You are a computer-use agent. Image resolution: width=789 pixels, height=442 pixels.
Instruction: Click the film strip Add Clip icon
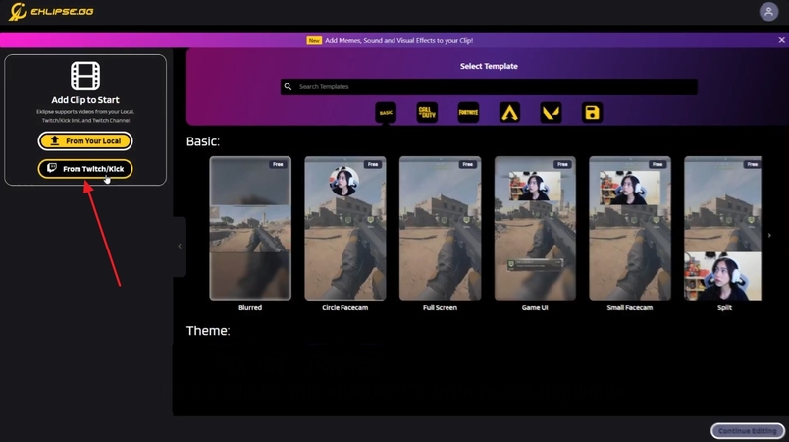click(x=85, y=76)
